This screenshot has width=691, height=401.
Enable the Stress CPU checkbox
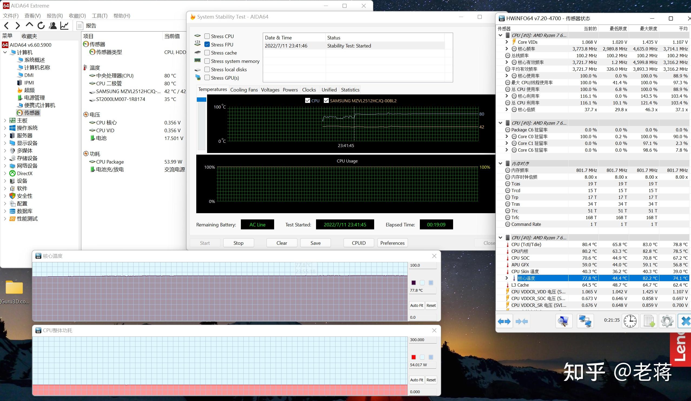coord(207,36)
